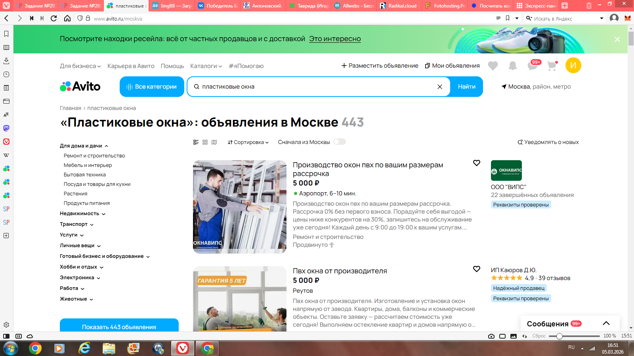Screen dimensions: 634x356
Task: Switch to the 'Экспресс-панель' tab
Action: click(536, 6)
